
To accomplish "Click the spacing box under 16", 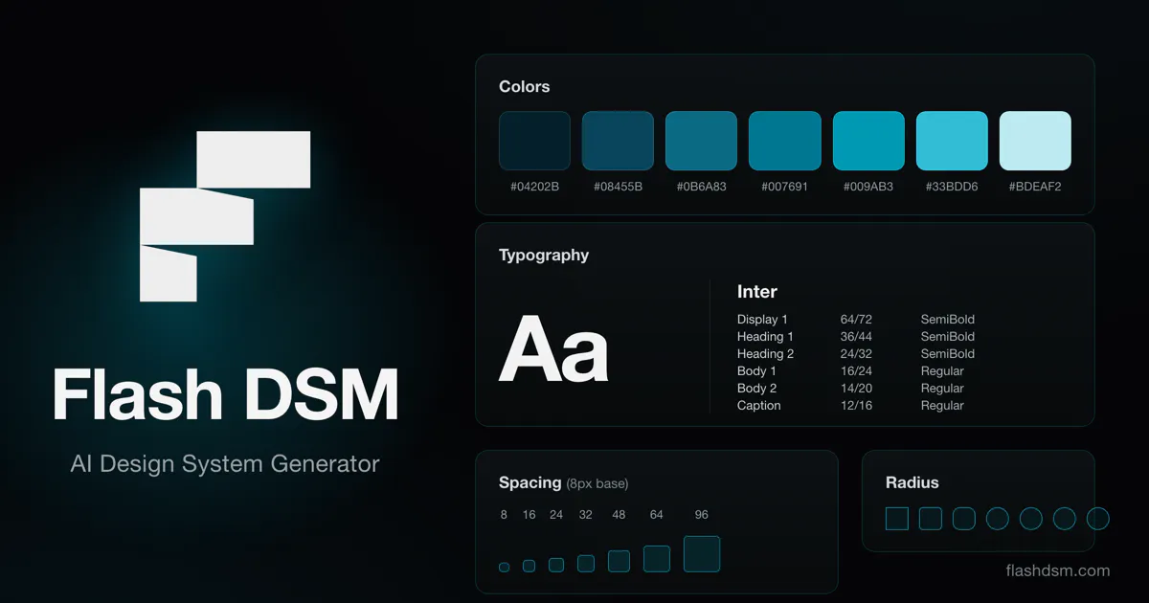I will 529,567.
